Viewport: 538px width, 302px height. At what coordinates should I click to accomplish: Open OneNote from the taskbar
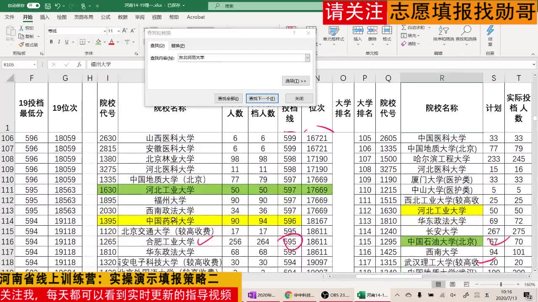pyautogui.click(x=262, y=295)
